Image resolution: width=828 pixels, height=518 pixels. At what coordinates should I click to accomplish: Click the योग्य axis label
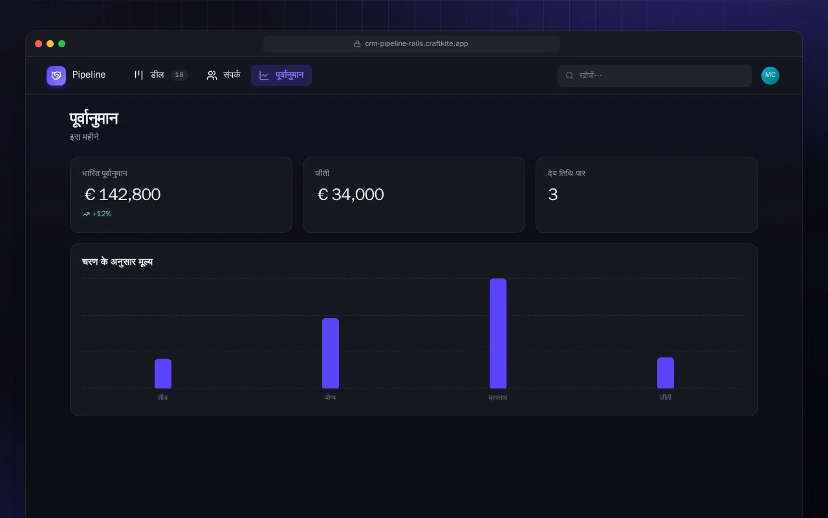pyautogui.click(x=331, y=398)
